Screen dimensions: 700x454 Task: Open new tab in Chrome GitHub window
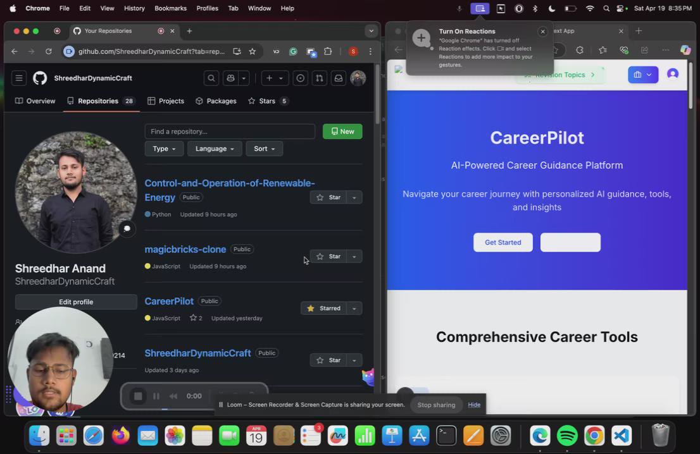189,31
